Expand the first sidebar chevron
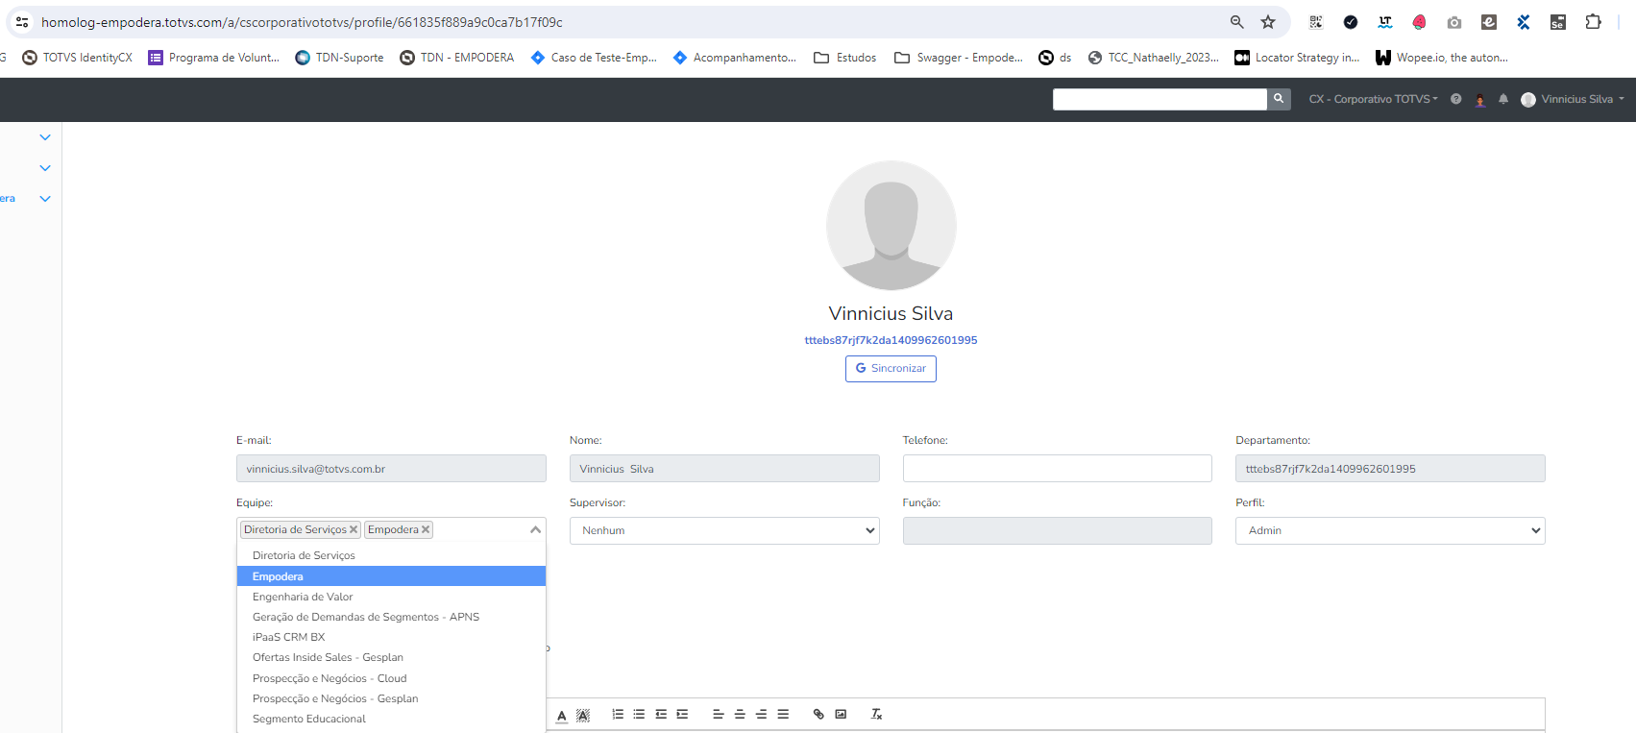Viewport: 1636px width, 733px height. 45,137
